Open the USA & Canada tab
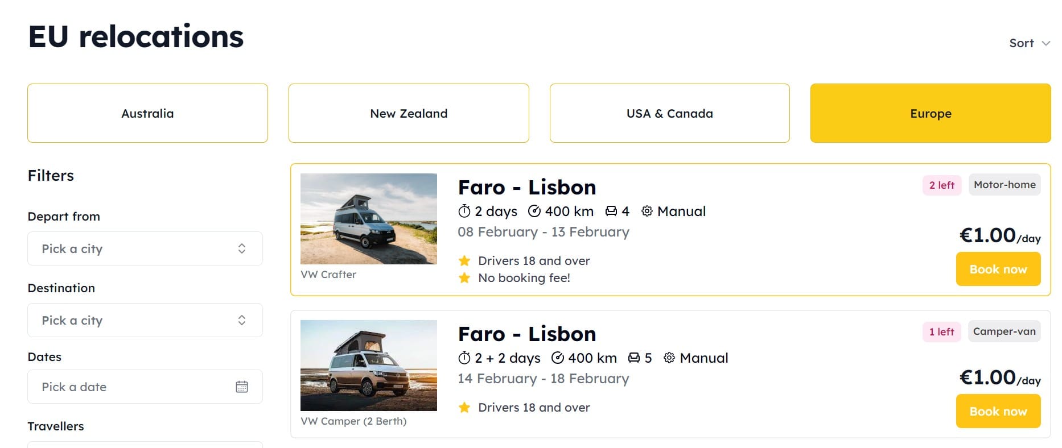 coord(669,113)
